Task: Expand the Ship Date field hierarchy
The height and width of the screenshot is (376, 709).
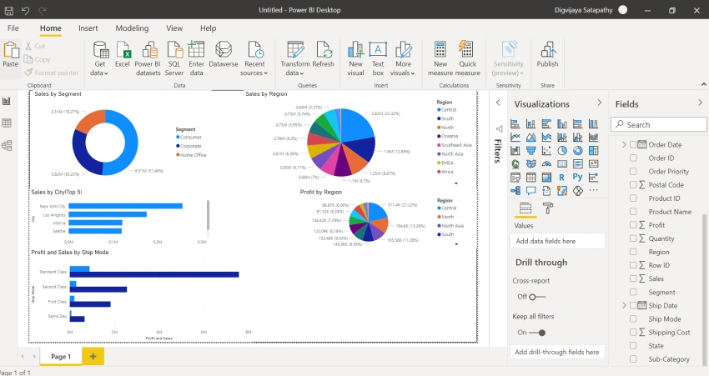Action: click(x=624, y=305)
